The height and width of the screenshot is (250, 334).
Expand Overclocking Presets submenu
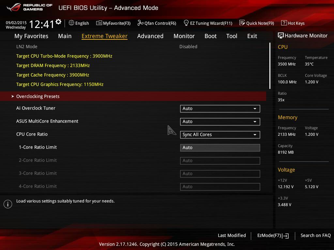click(133, 96)
